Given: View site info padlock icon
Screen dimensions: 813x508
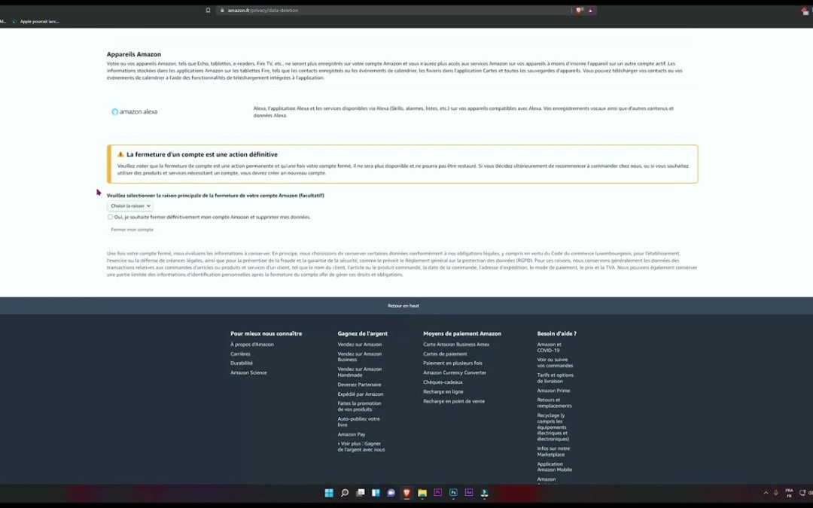Looking at the screenshot, I should point(221,11).
